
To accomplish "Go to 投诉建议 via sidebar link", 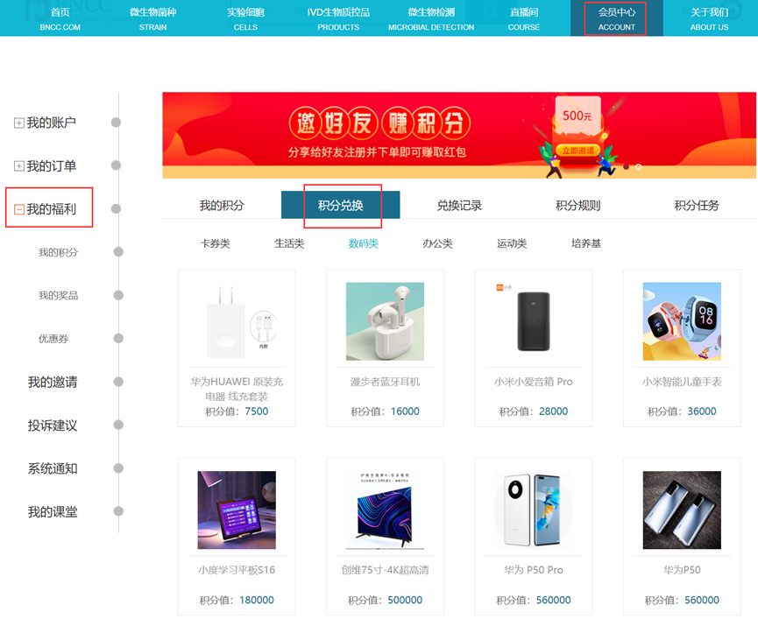I will [52, 426].
